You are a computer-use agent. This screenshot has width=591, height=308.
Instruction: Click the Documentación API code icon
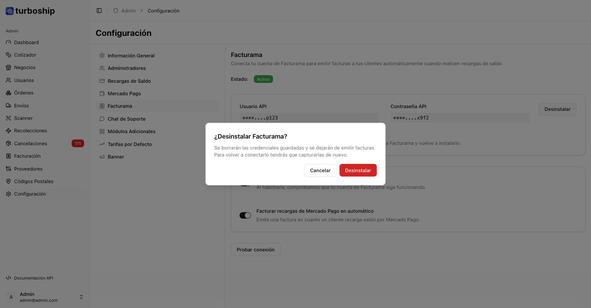(x=9, y=278)
